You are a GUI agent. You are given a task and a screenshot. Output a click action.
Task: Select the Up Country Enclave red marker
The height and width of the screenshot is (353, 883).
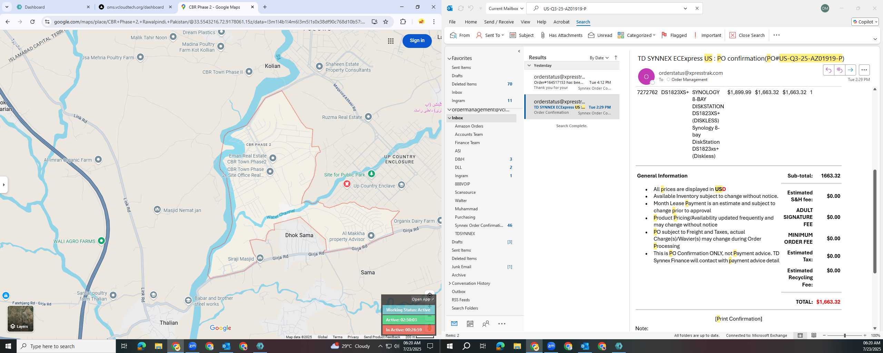point(347,184)
